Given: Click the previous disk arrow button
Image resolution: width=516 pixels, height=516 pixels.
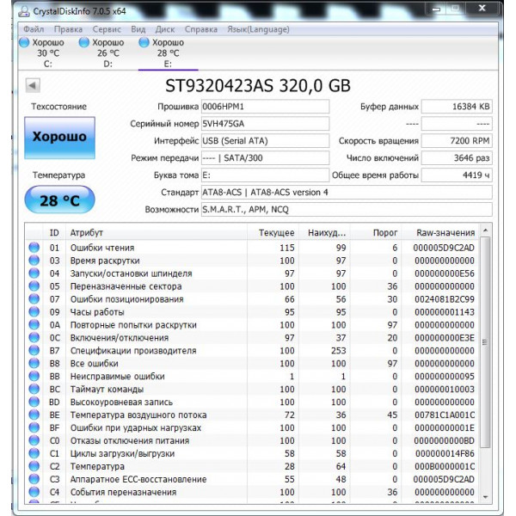Looking at the screenshot, I should pyautogui.click(x=33, y=85).
